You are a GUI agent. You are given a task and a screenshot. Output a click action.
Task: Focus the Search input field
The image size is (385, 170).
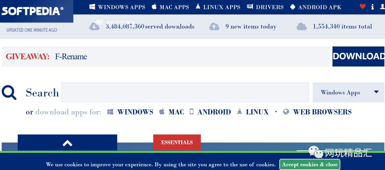(185, 92)
